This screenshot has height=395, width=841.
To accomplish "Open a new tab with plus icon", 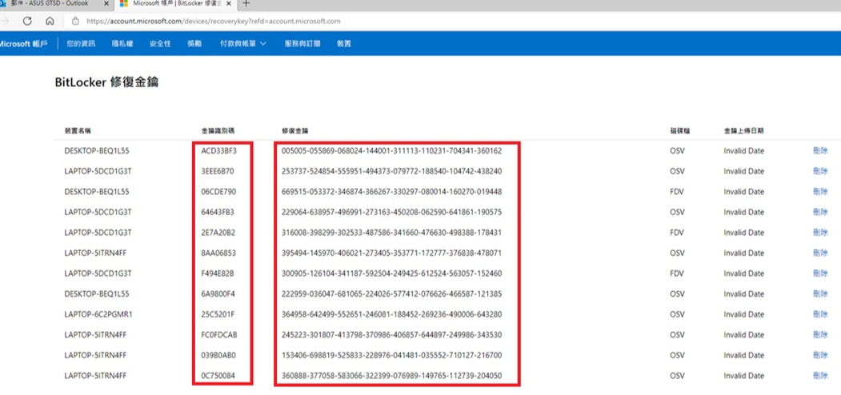I will [246, 3].
